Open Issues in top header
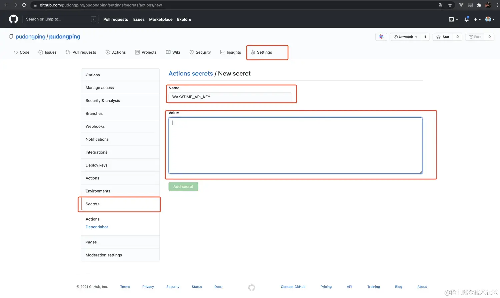The height and width of the screenshot is (298, 500). tap(138, 19)
